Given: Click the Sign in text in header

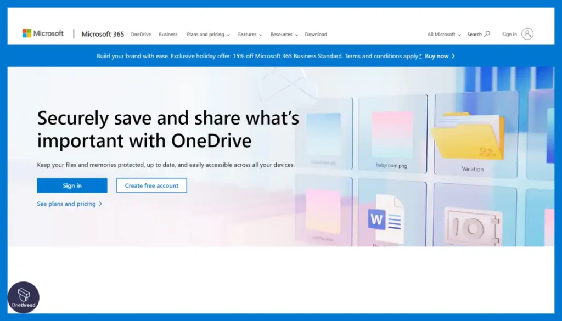Looking at the screenshot, I should 509,35.
